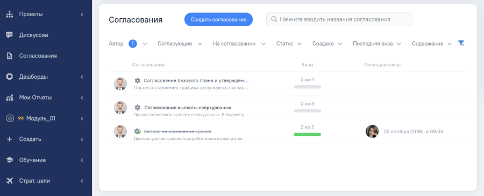The width and height of the screenshot is (484, 196).
Task: Expand the Дашборды sidebar chevron
Action: click(82, 77)
